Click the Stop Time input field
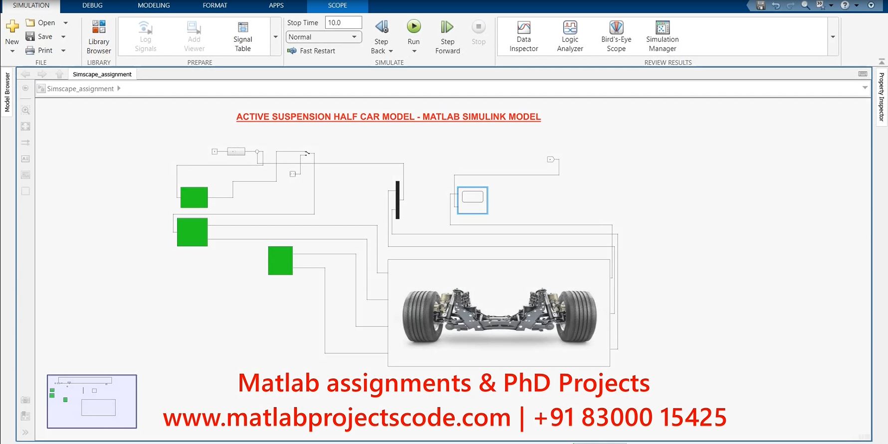This screenshot has width=888, height=444. coord(343,23)
